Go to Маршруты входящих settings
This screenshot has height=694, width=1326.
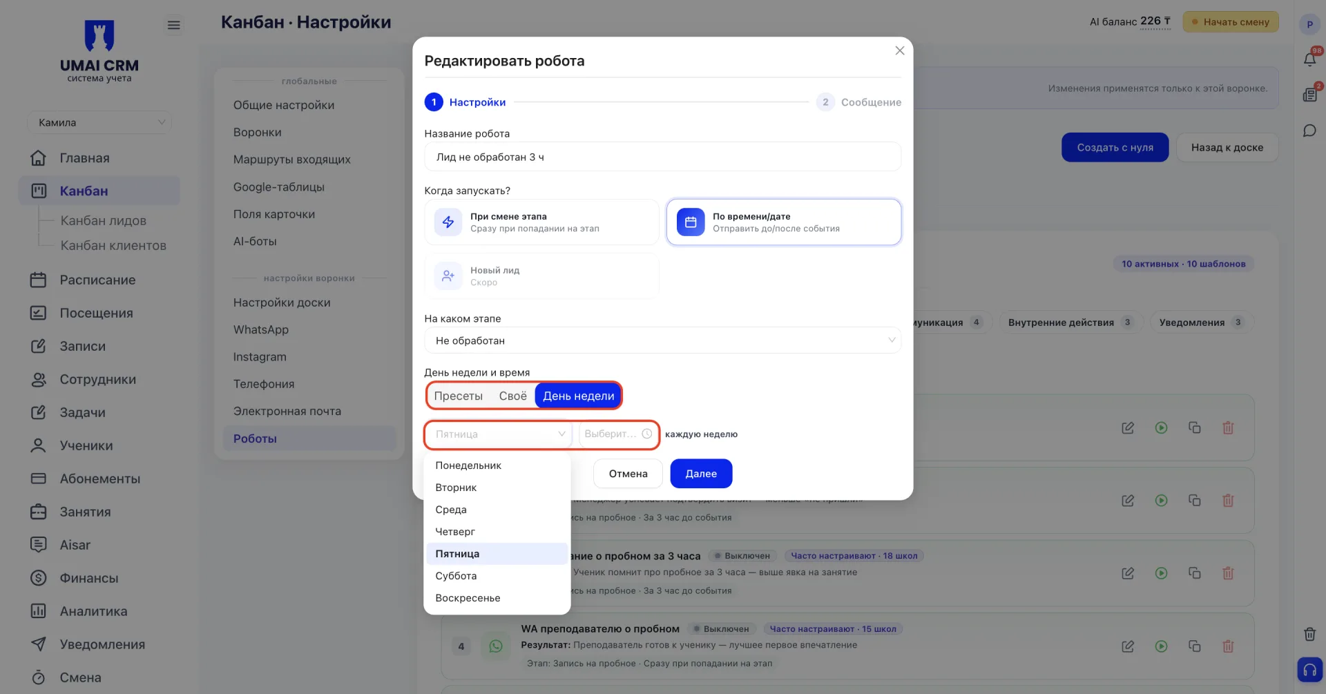(292, 160)
